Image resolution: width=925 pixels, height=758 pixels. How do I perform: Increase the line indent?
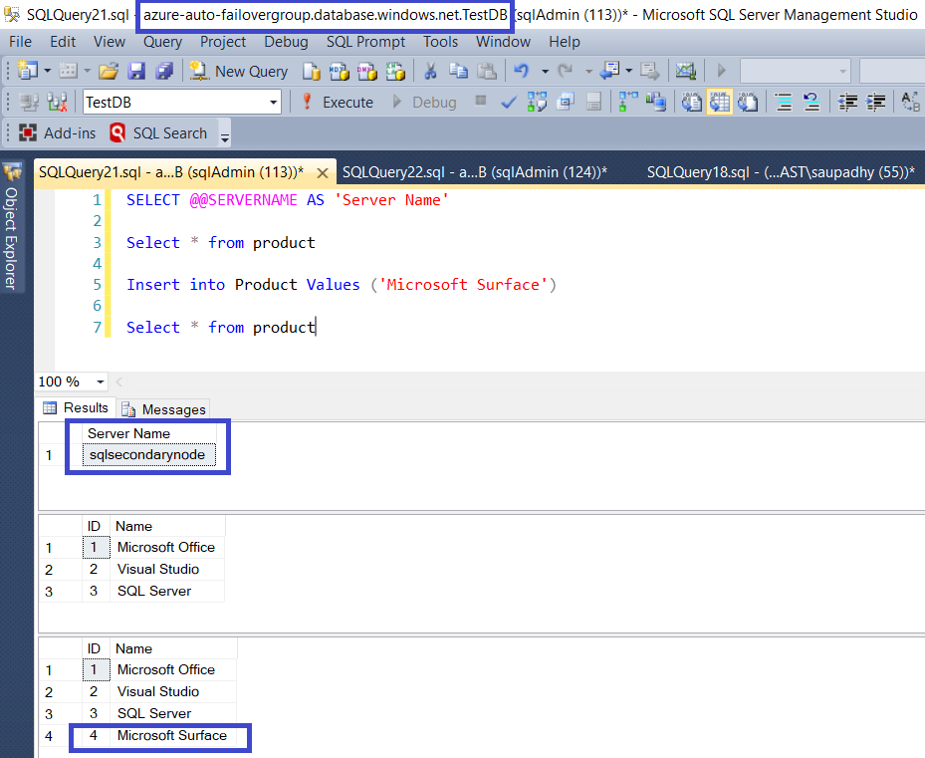(x=876, y=103)
